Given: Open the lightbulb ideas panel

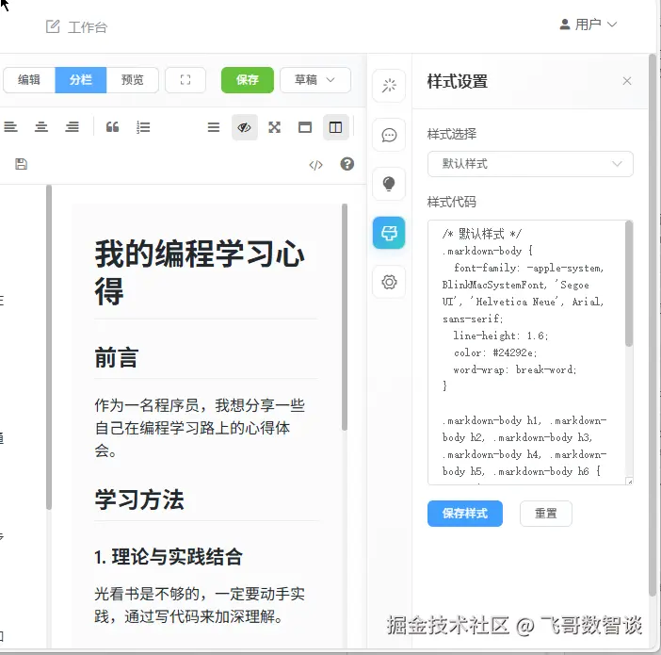Looking at the screenshot, I should [x=389, y=184].
